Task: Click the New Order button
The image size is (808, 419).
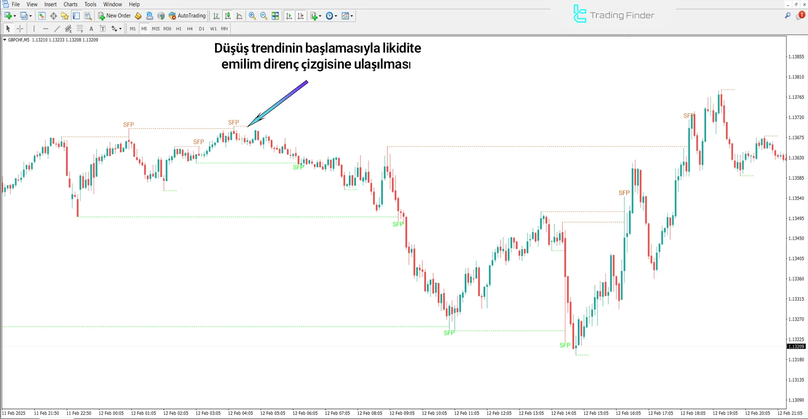Action: 114,16
